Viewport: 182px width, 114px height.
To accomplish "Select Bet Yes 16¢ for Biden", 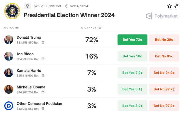I will click(x=133, y=56).
